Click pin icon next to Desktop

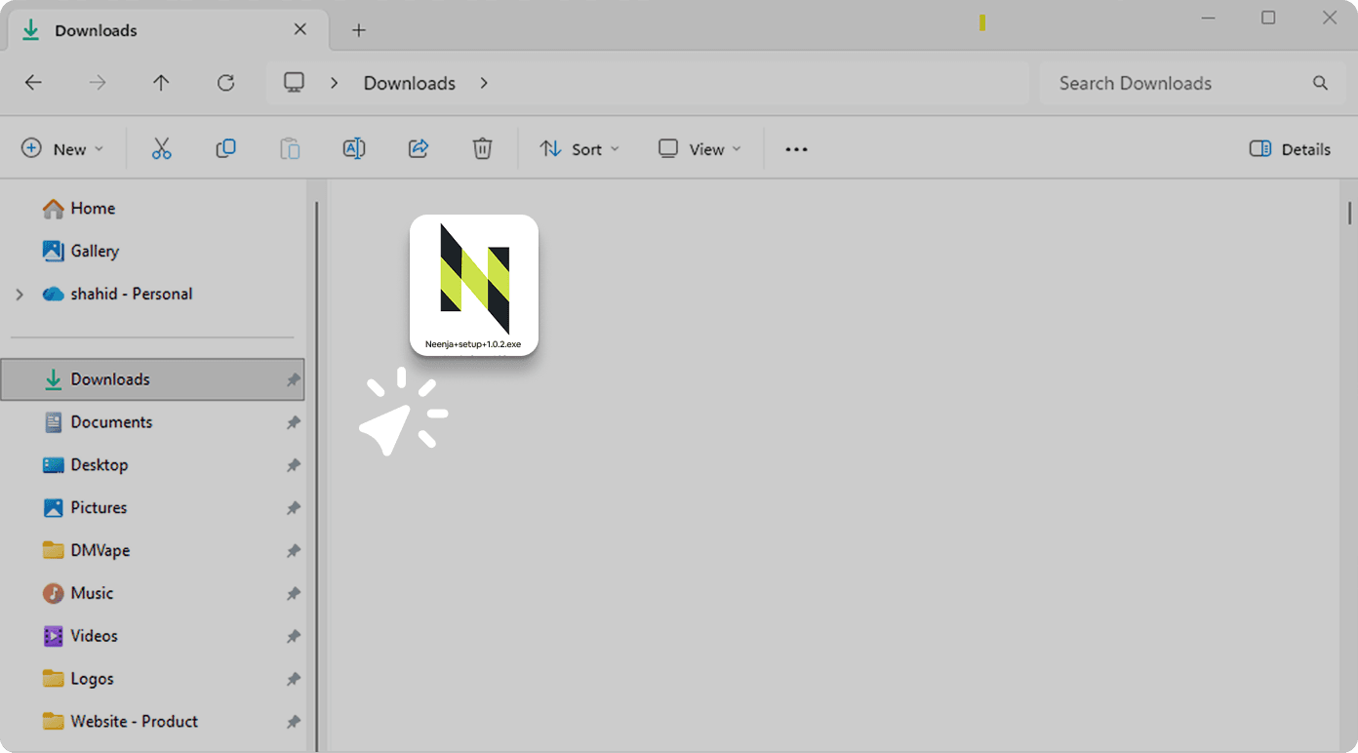[x=293, y=465]
